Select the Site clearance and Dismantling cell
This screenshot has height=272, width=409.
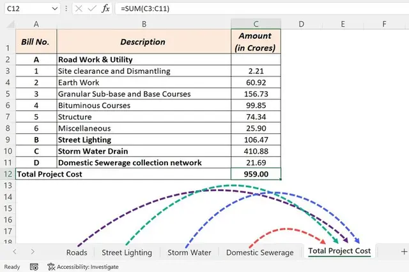click(x=144, y=71)
